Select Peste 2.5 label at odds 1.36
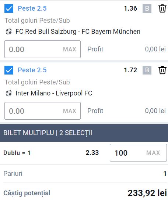Viewport: 168px width, 203px height. pyautogui.click(x=32, y=8)
